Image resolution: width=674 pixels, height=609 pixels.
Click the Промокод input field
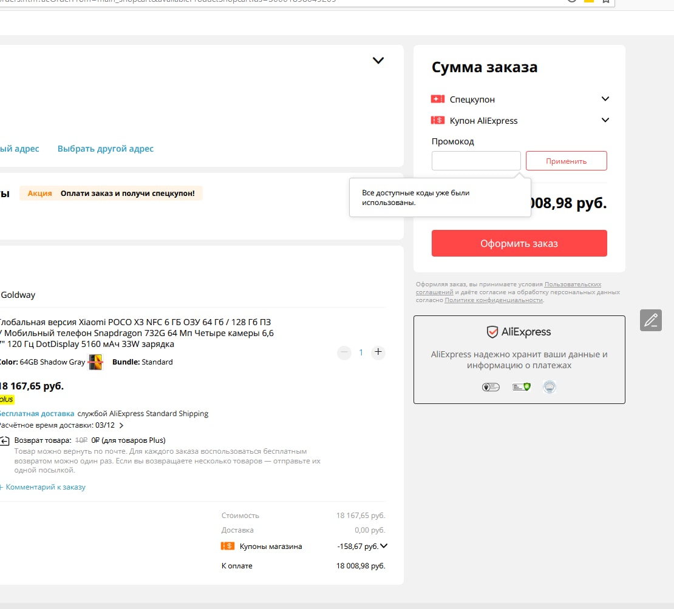coord(476,161)
